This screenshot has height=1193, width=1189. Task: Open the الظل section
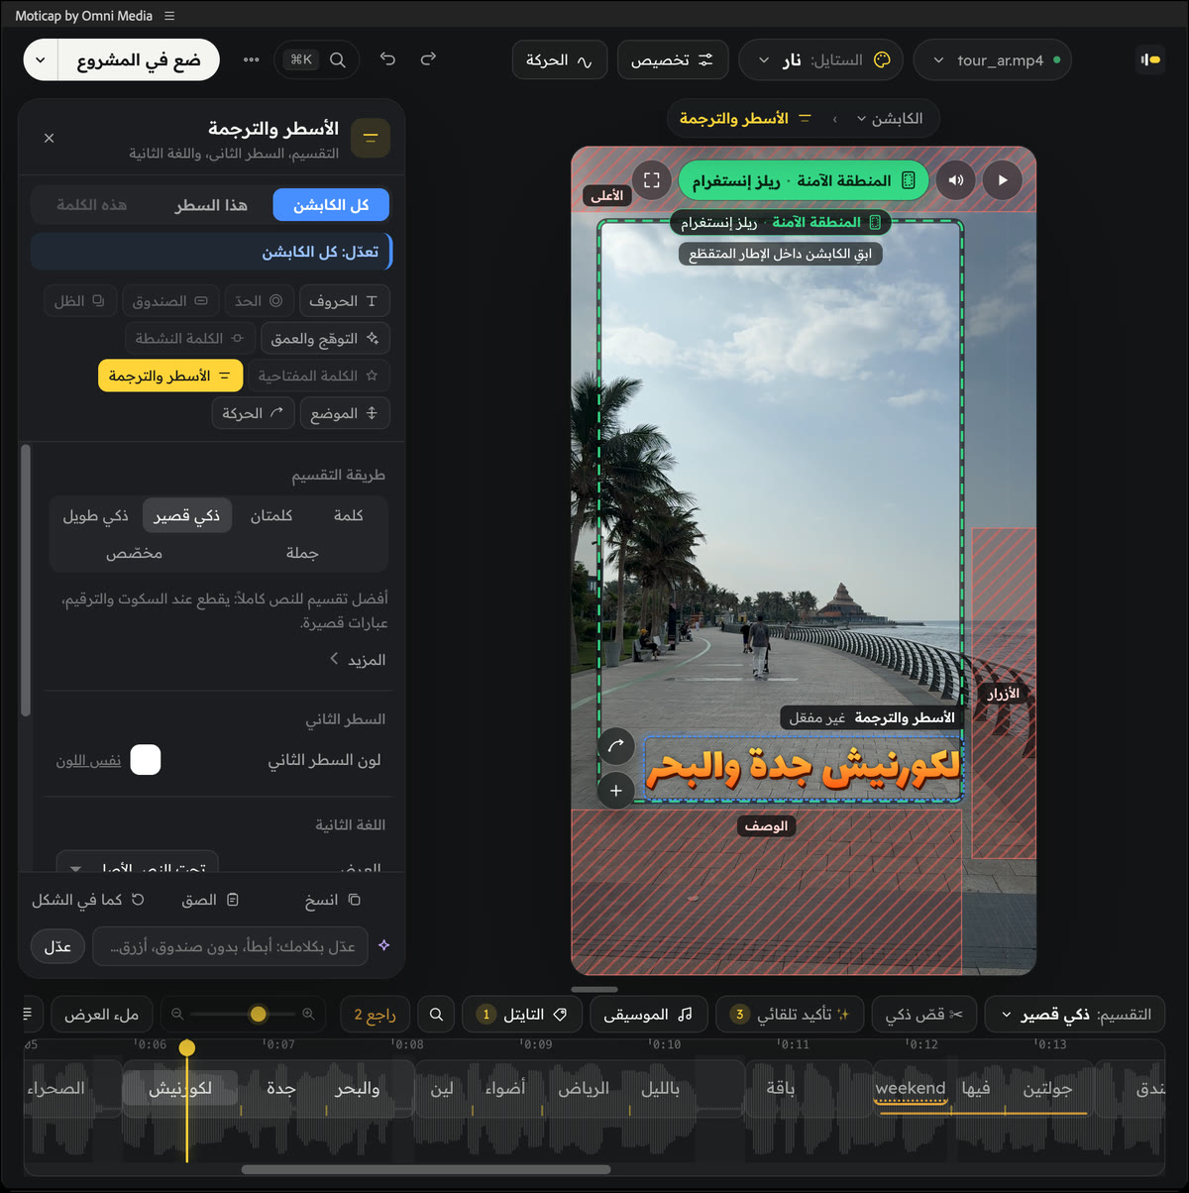tap(79, 301)
